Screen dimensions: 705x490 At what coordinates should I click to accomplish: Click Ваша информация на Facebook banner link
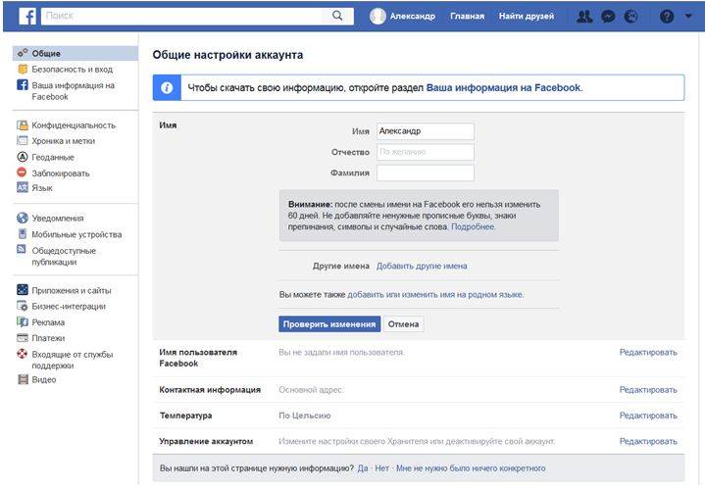point(504,87)
